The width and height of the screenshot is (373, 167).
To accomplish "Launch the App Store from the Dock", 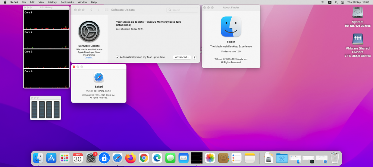I will pyautogui.click(x=51, y=158).
